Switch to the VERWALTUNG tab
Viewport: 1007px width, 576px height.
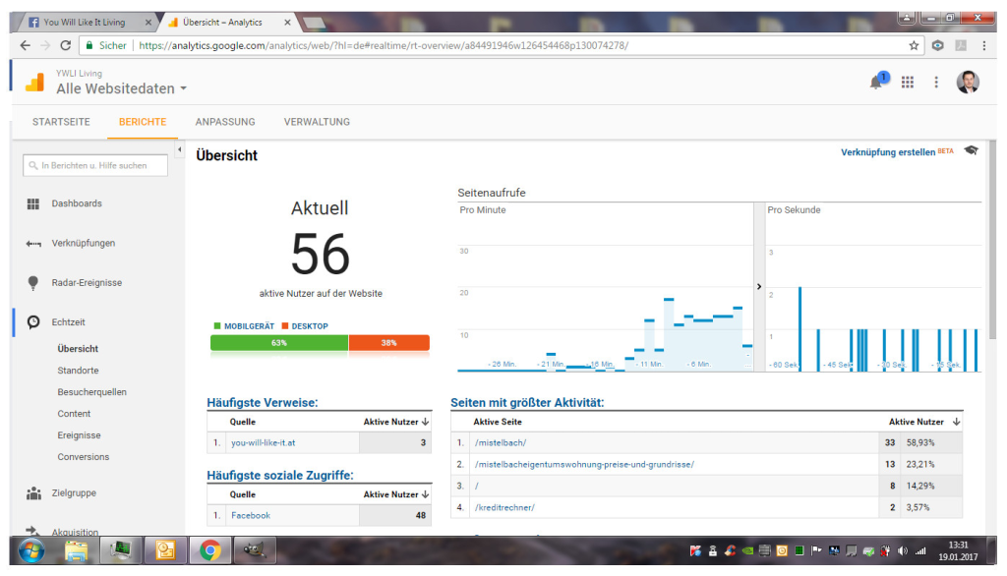(317, 122)
